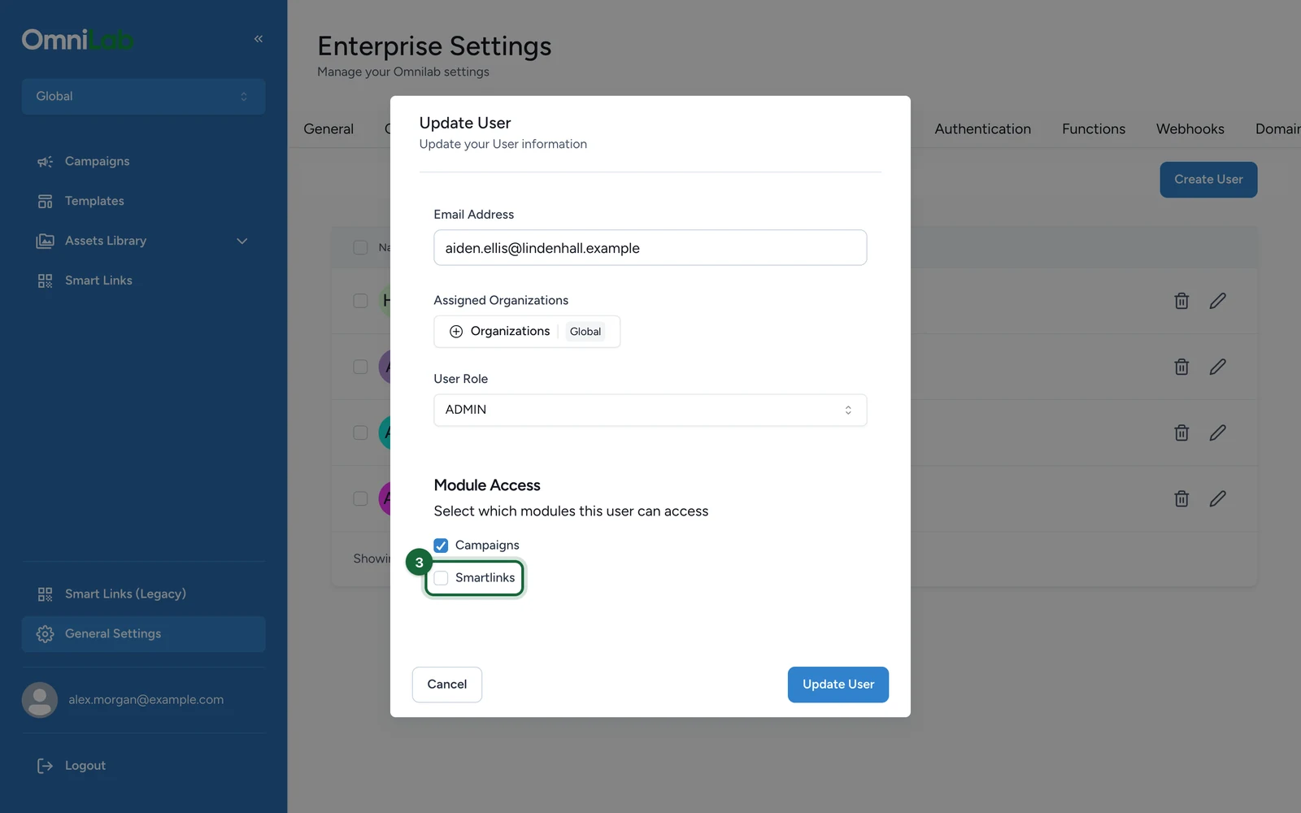This screenshot has width=1301, height=813.
Task: Delete the fourth user row
Action: 1181,498
